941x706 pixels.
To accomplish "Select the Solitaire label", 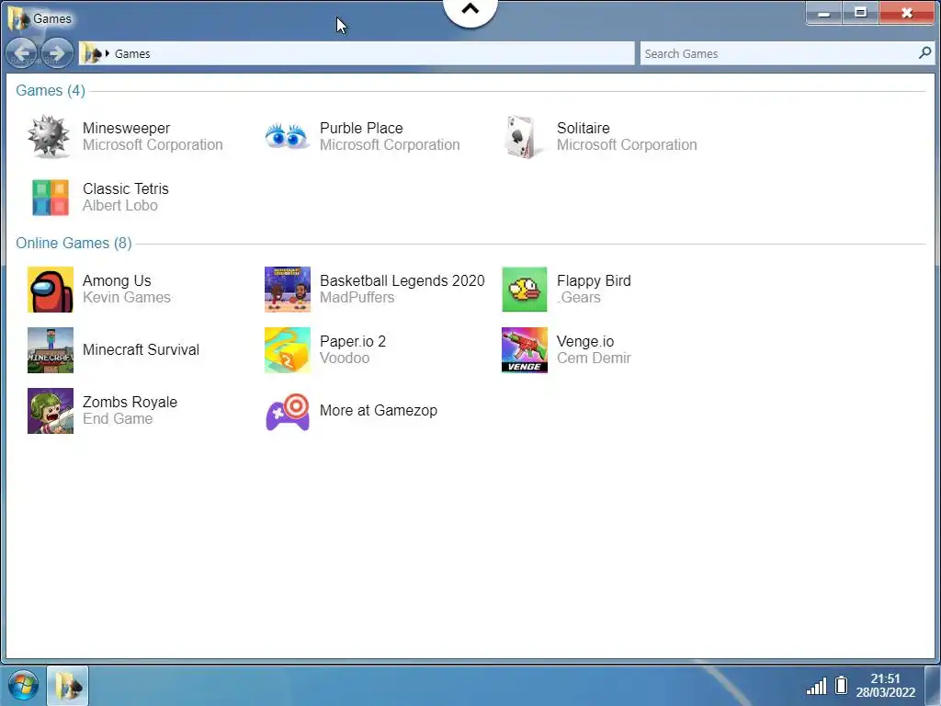I will (584, 129).
